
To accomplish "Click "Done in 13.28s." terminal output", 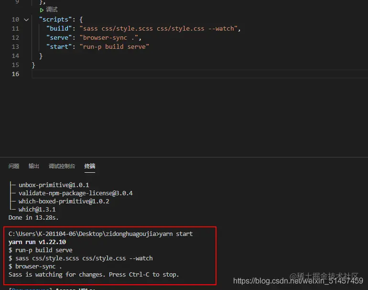I will tap(33, 218).
